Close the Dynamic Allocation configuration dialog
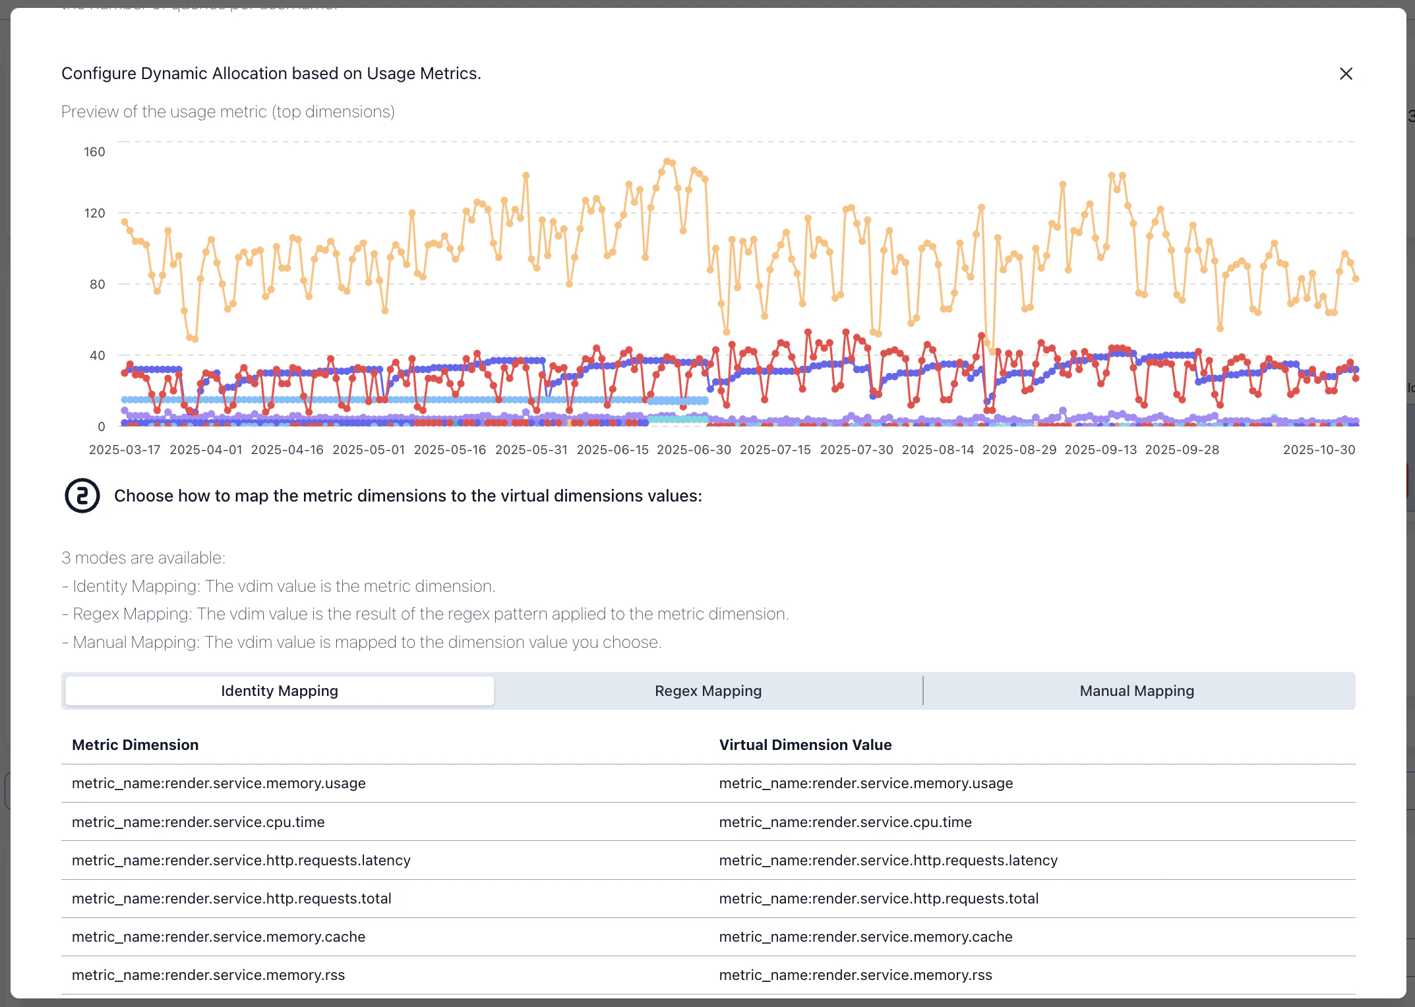 pos(1346,74)
